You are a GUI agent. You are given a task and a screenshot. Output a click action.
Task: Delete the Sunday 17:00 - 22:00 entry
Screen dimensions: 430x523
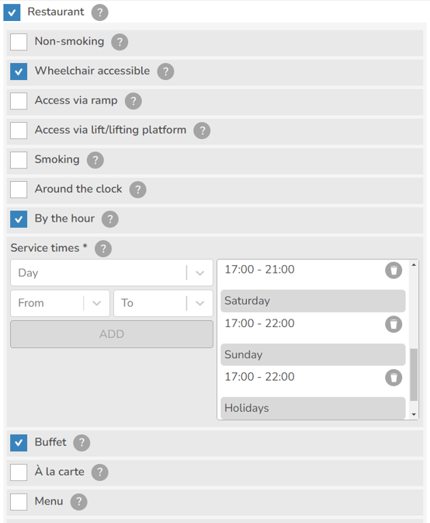coord(394,378)
